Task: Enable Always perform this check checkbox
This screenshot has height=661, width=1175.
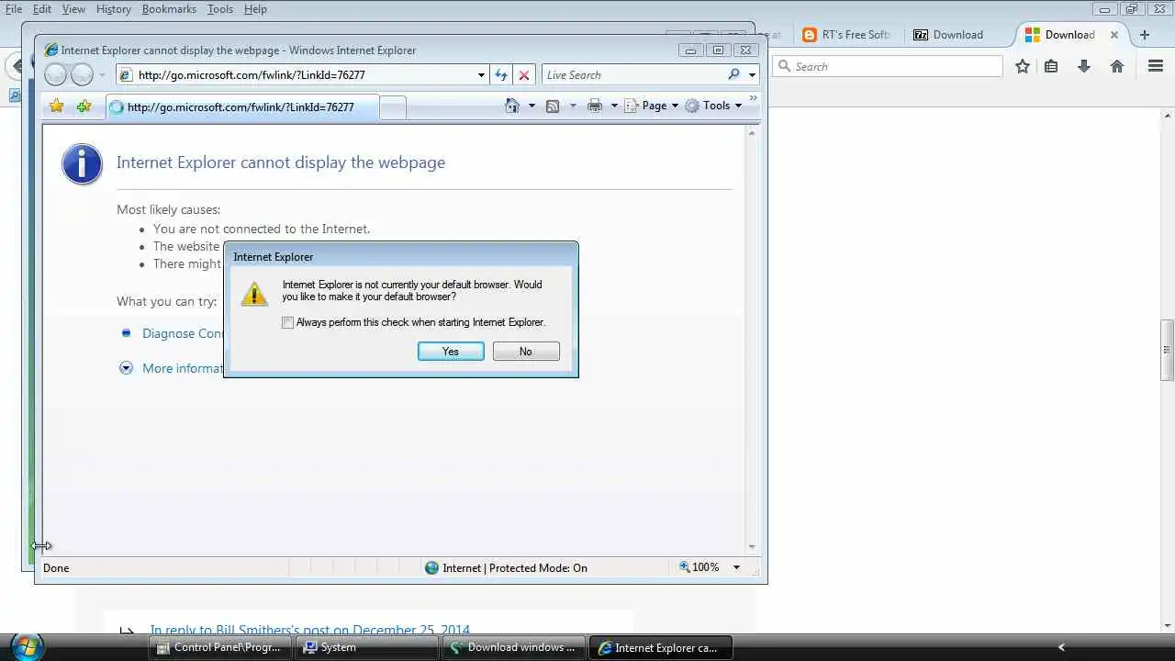Action: pyautogui.click(x=288, y=322)
